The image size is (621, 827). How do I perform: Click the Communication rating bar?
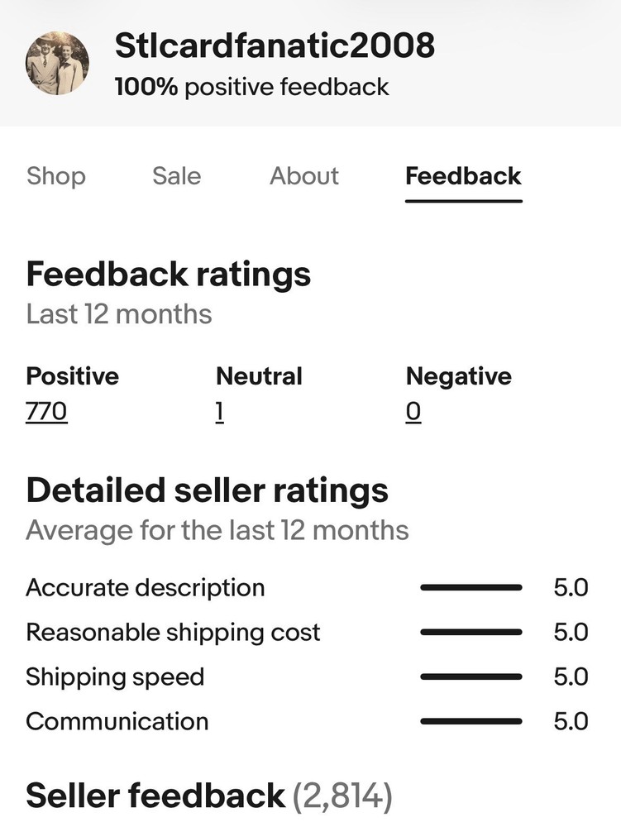pyautogui.click(x=471, y=721)
